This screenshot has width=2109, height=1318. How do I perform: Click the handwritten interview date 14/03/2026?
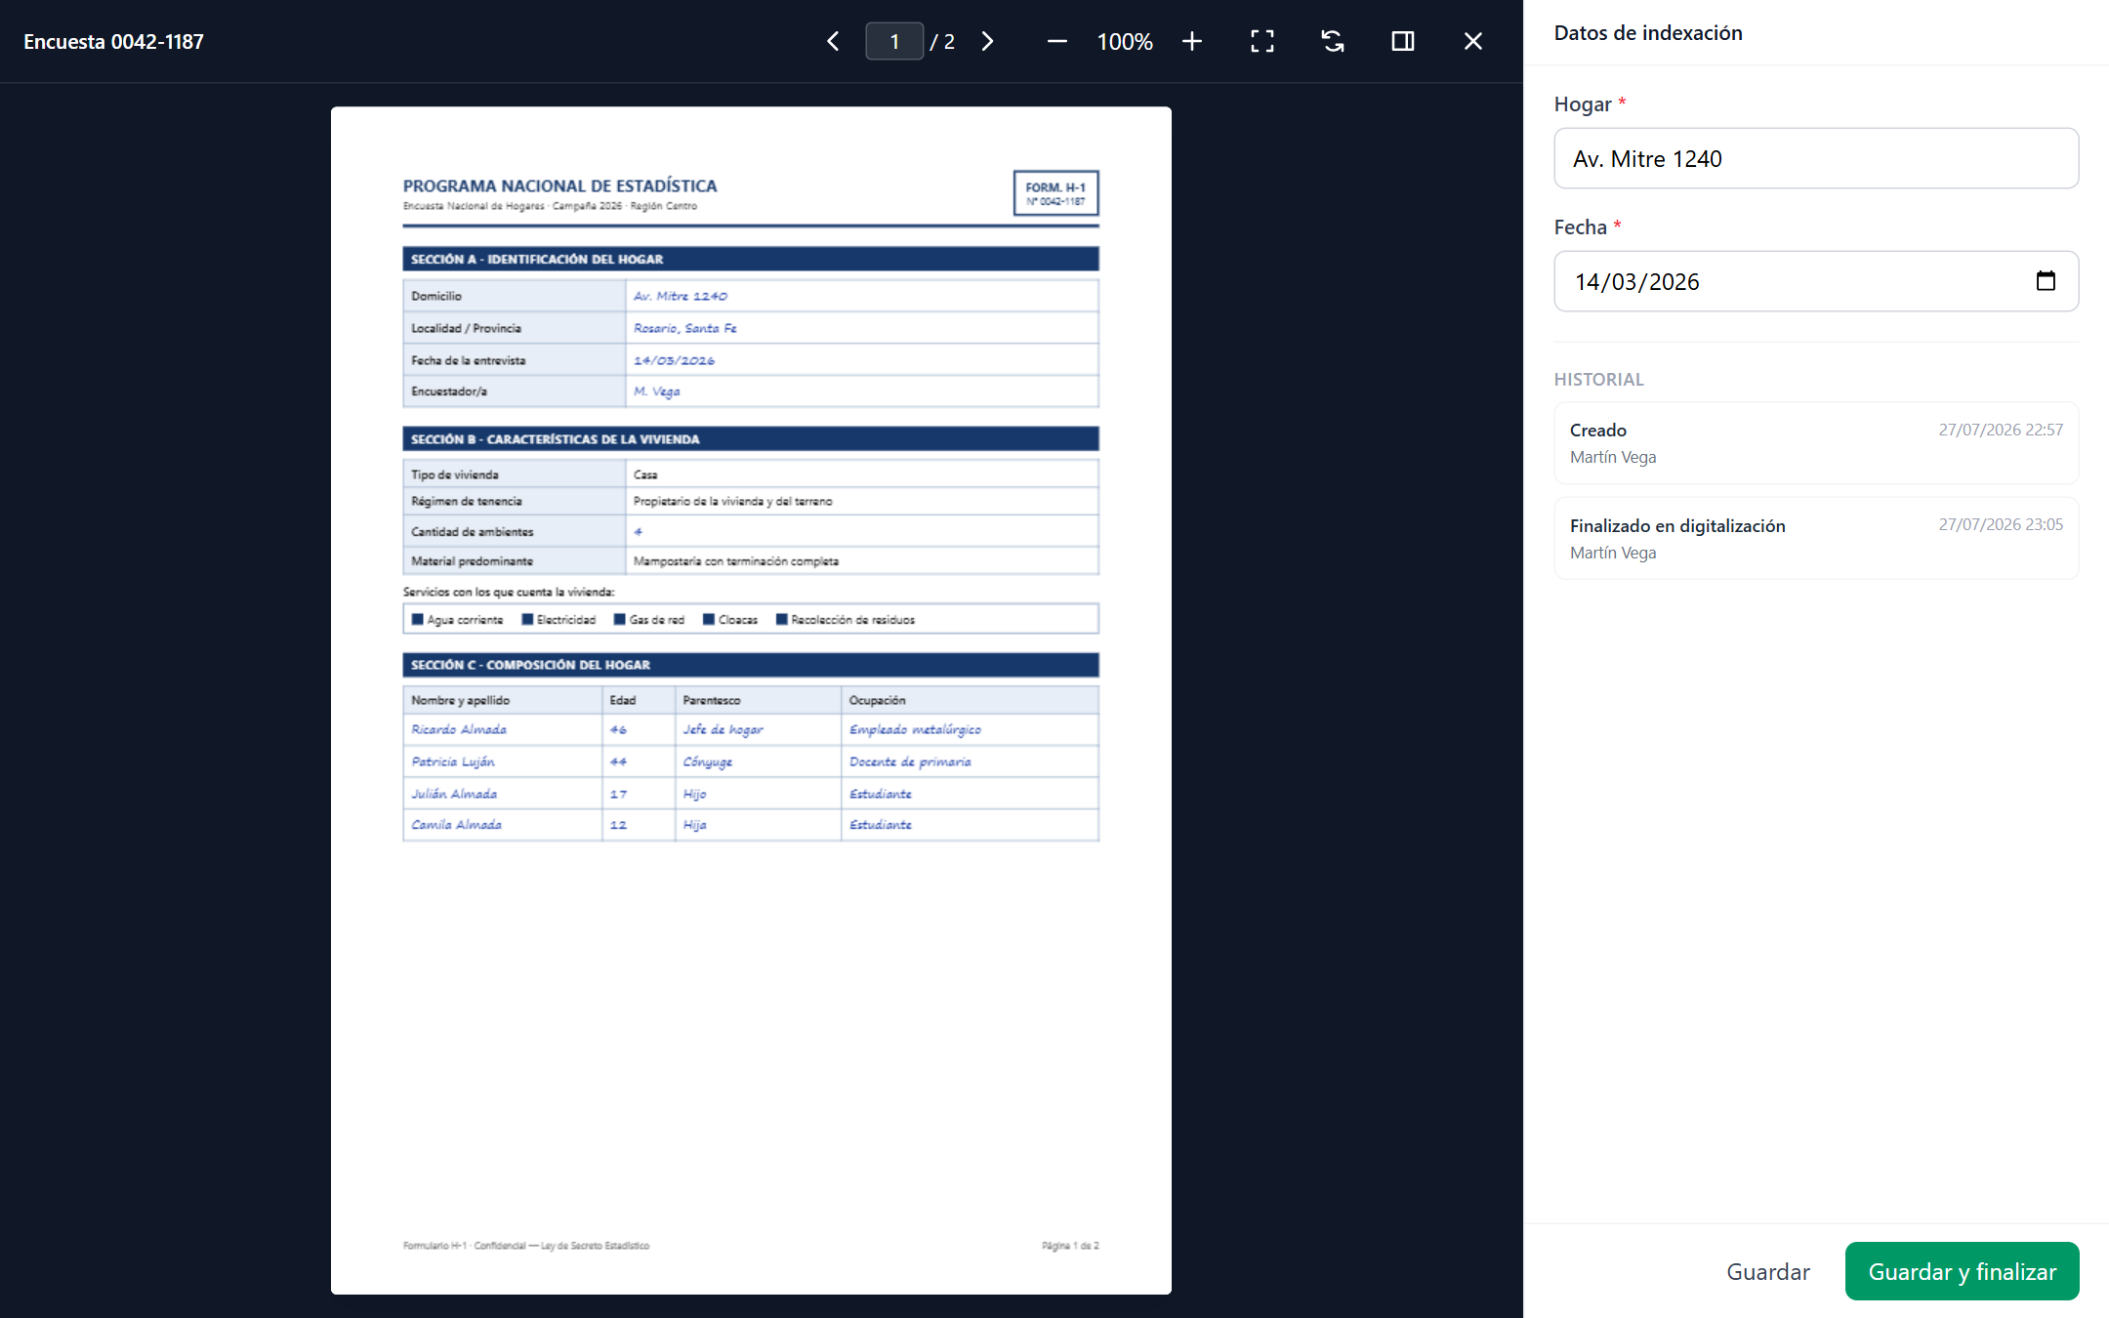pyautogui.click(x=674, y=360)
